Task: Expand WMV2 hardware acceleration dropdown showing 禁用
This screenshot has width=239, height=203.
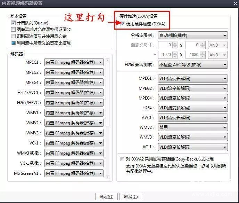Action: [193, 127]
